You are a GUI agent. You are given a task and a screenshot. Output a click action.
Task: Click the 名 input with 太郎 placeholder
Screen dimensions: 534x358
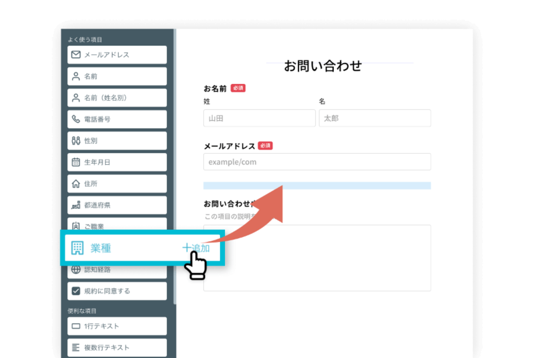click(x=374, y=118)
